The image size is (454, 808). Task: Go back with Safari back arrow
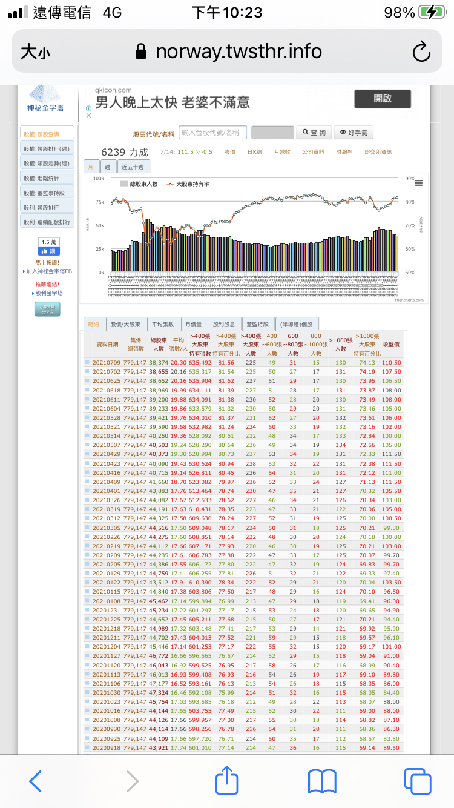[36, 781]
